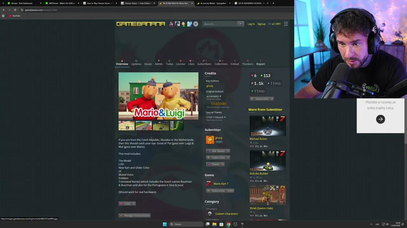Image resolution: width=407 pixels, height=228 pixels.
Task: Open the hamburger menu on GameBanana
Action: coord(286,24)
